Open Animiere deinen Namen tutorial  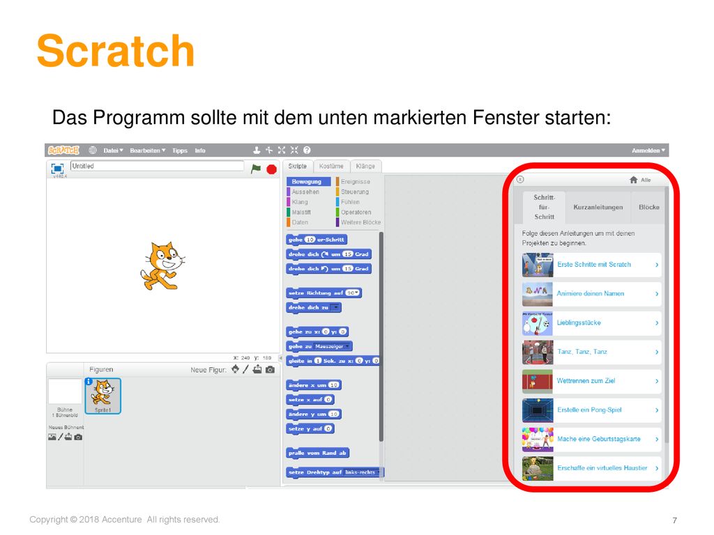[591, 294]
